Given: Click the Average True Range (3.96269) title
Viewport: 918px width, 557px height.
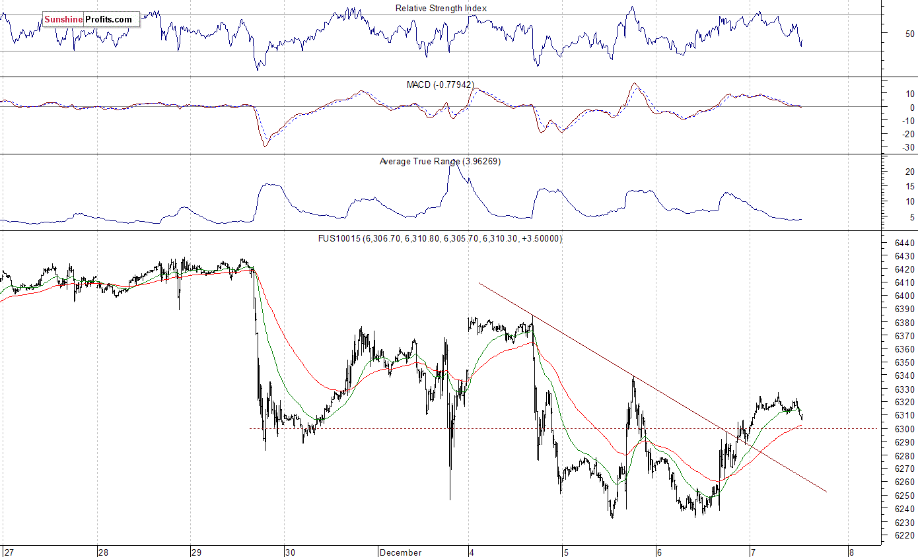Looking at the screenshot, I should [440, 161].
